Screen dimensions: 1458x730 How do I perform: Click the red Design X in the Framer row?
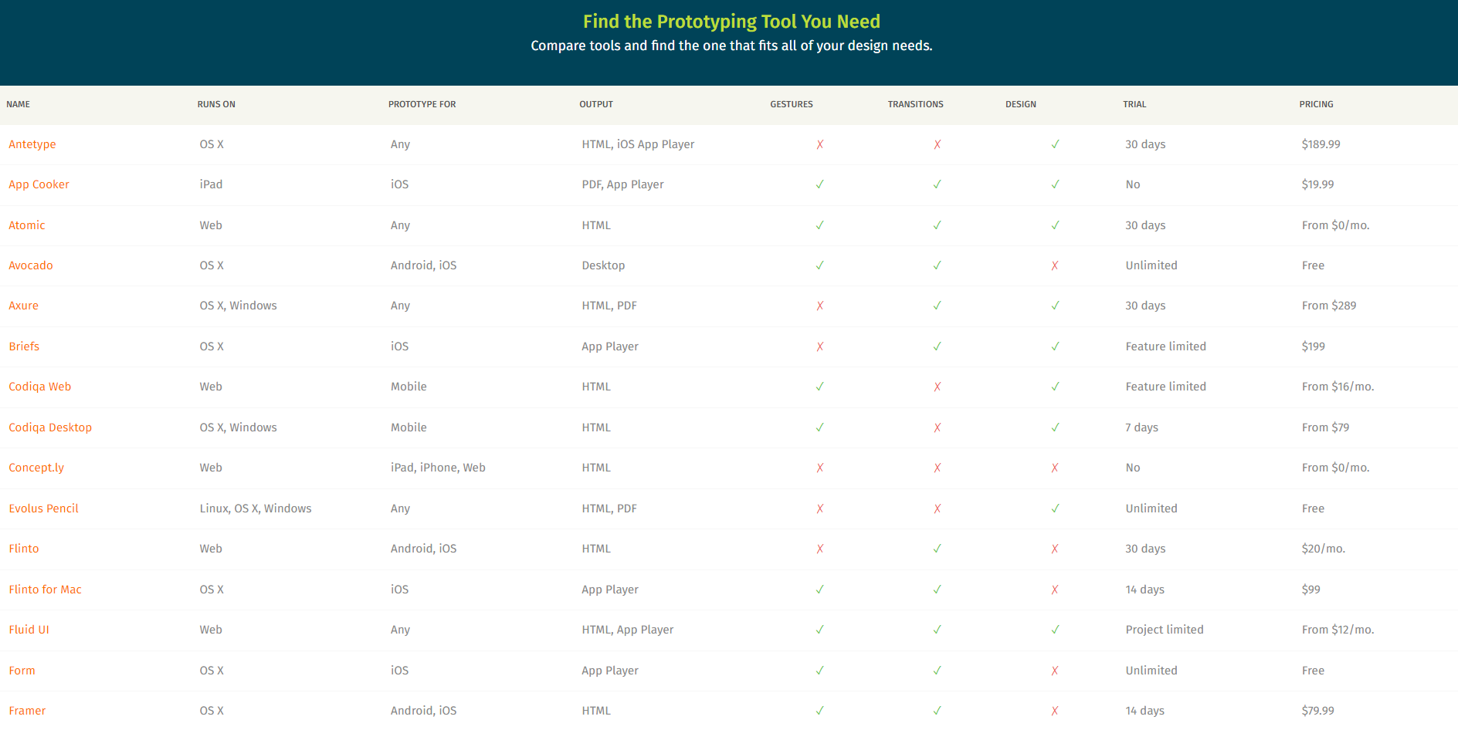pos(1055,711)
